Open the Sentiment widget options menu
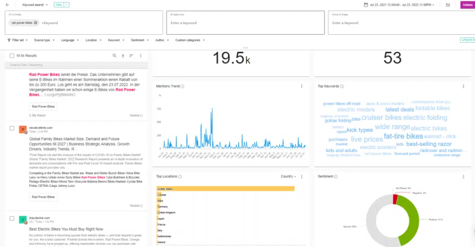475x247 pixels. 463,177
